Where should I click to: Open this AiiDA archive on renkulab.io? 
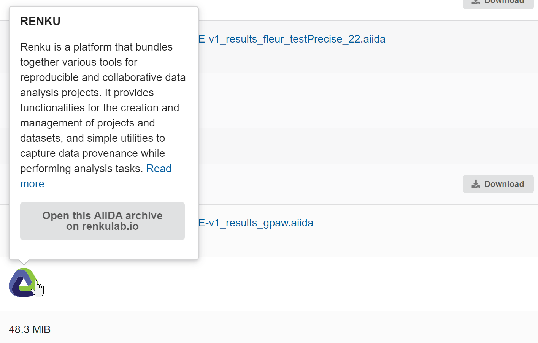pos(102,221)
